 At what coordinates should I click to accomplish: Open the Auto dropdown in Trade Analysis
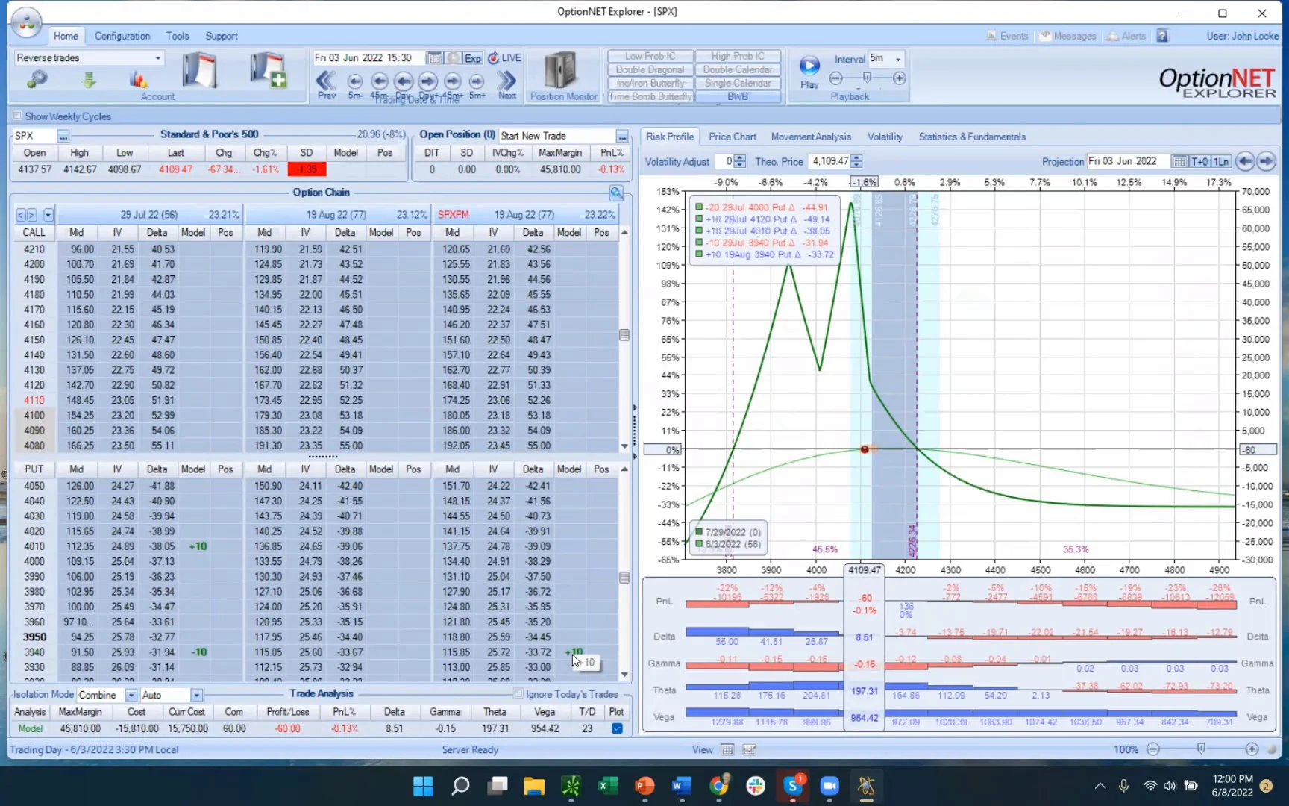tap(196, 695)
